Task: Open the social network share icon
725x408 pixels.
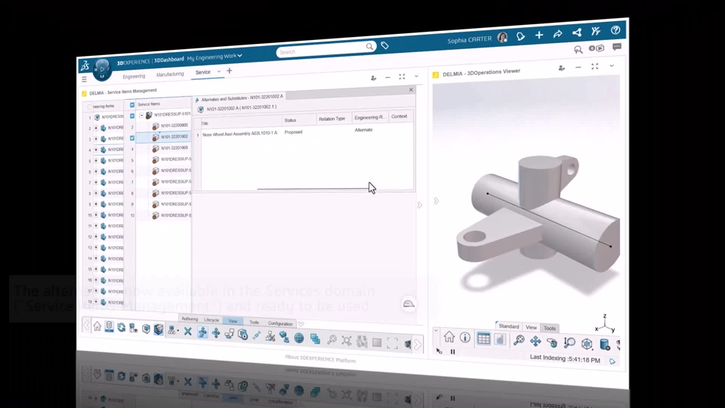Action: click(x=576, y=32)
